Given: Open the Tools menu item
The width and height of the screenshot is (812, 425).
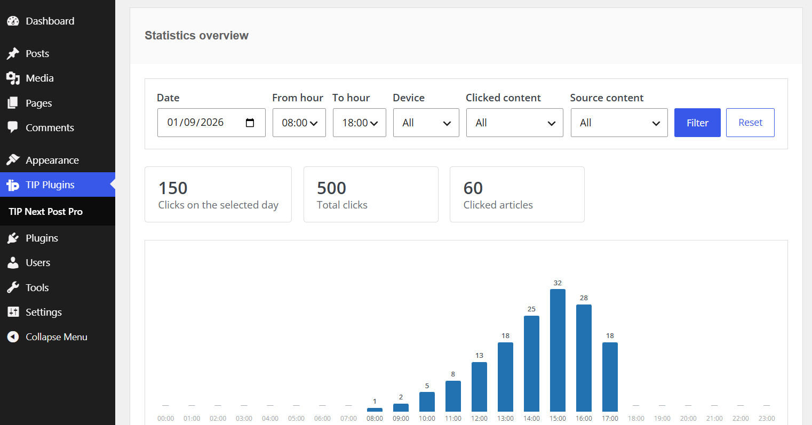Looking at the screenshot, I should [x=58, y=287].
